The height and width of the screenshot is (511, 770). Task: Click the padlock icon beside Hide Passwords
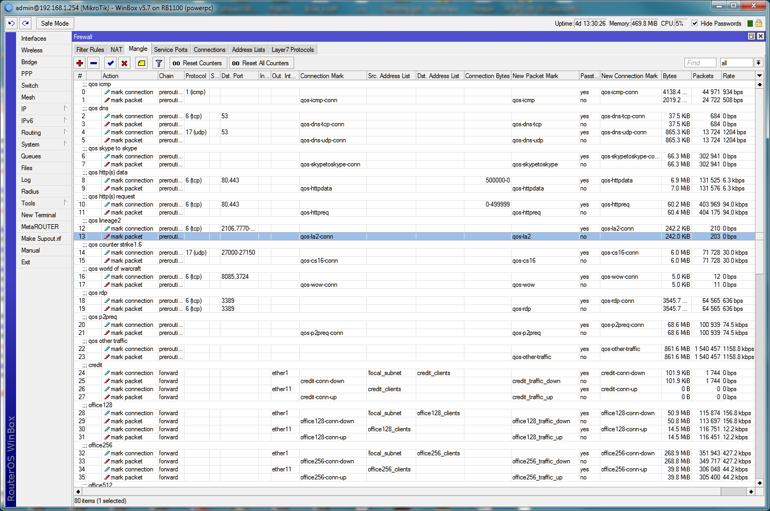759,24
